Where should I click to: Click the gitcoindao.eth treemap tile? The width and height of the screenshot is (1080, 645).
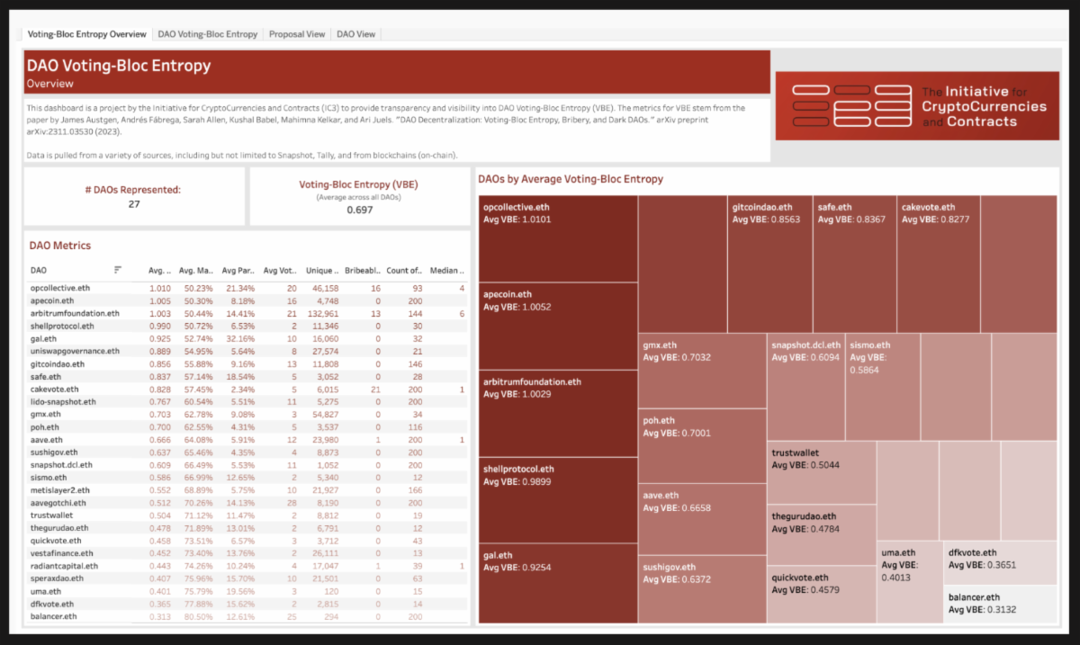(x=769, y=264)
